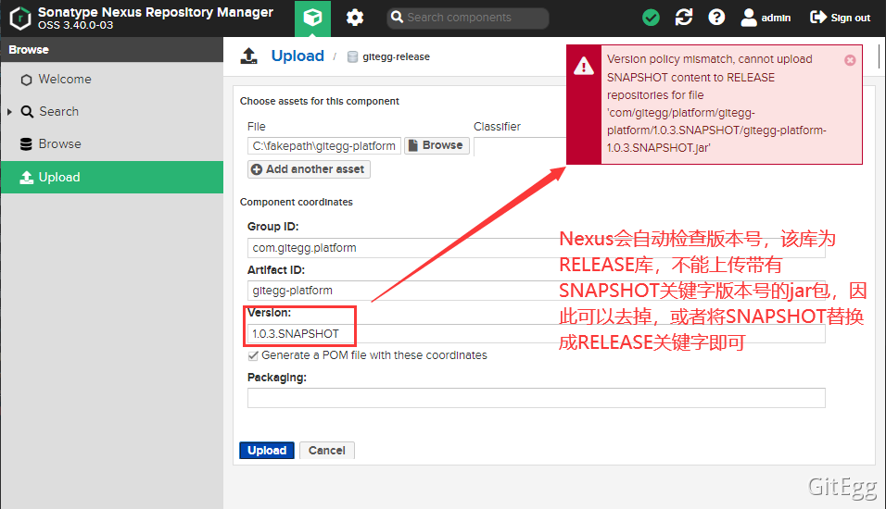Open the Browse cube icon in header
The width and height of the screenshot is (886, 509).
click(312, 19)
